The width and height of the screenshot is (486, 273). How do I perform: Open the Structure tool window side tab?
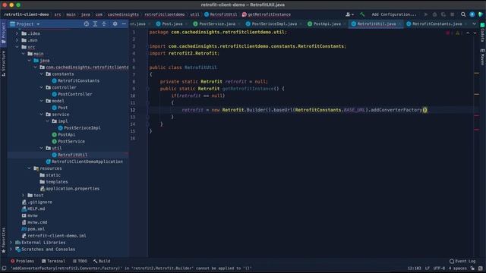3,63
